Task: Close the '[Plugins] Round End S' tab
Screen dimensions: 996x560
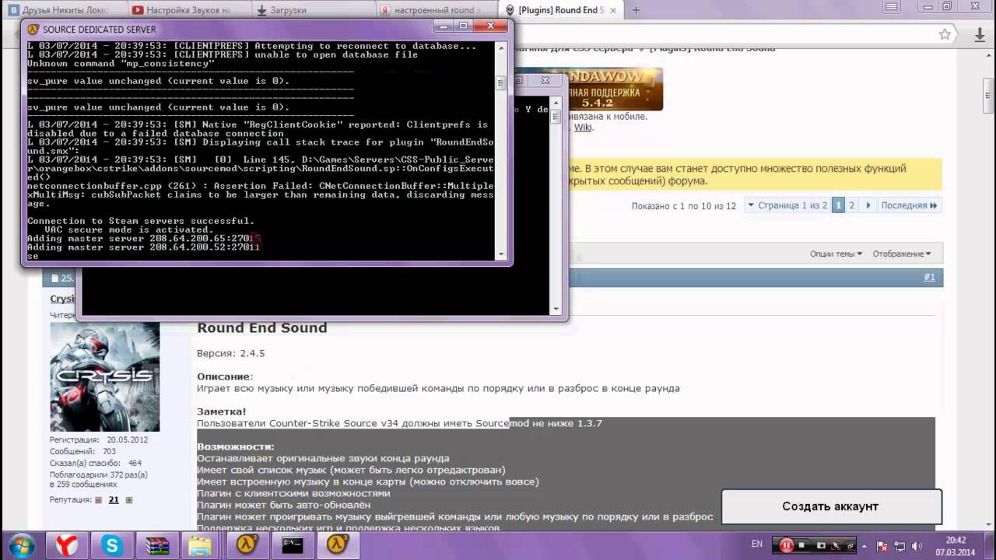Action: point(615,10)
